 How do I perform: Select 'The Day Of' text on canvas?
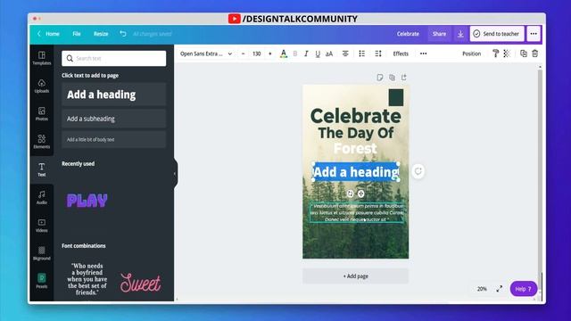point(355,133)
